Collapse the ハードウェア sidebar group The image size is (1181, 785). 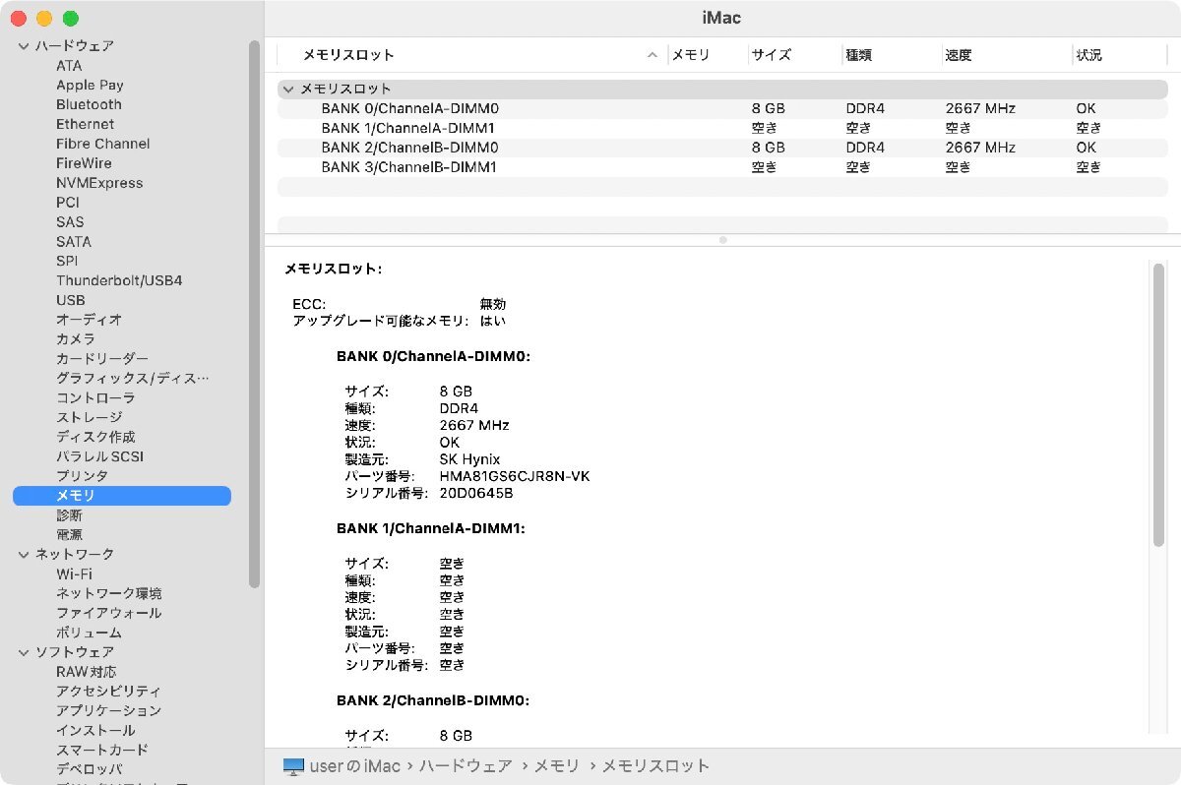tap(22, 45)
